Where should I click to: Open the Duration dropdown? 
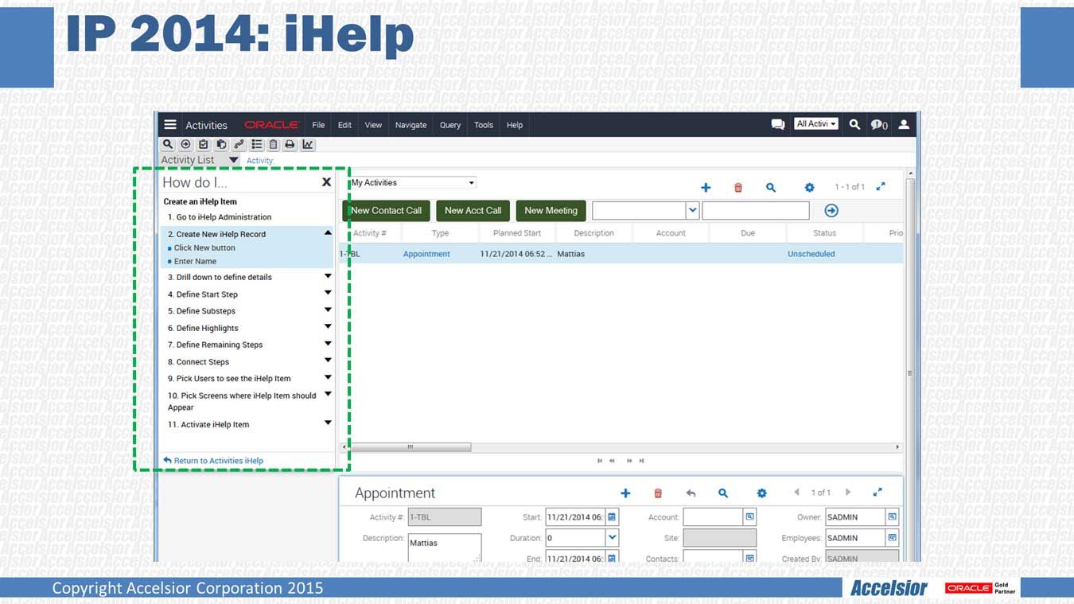pos(612,538)
